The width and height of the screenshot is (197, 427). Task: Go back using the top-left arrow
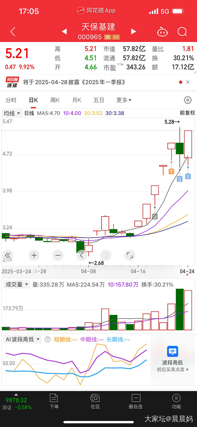[13, 32]
